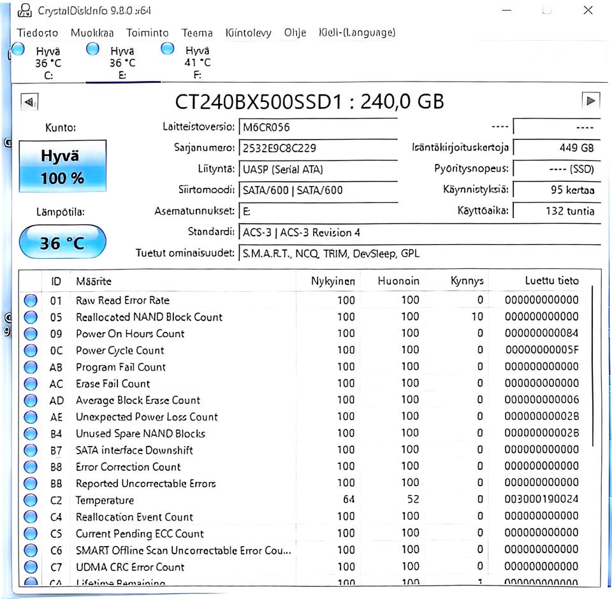Click status icon of Current Pending ECC Count
Image resolution: width=612 pixels, height=599 pixels.
point(31,534)
